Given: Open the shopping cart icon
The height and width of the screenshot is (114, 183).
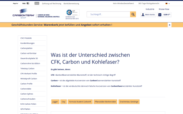Looking at the screenshot, I should [160, 15].
